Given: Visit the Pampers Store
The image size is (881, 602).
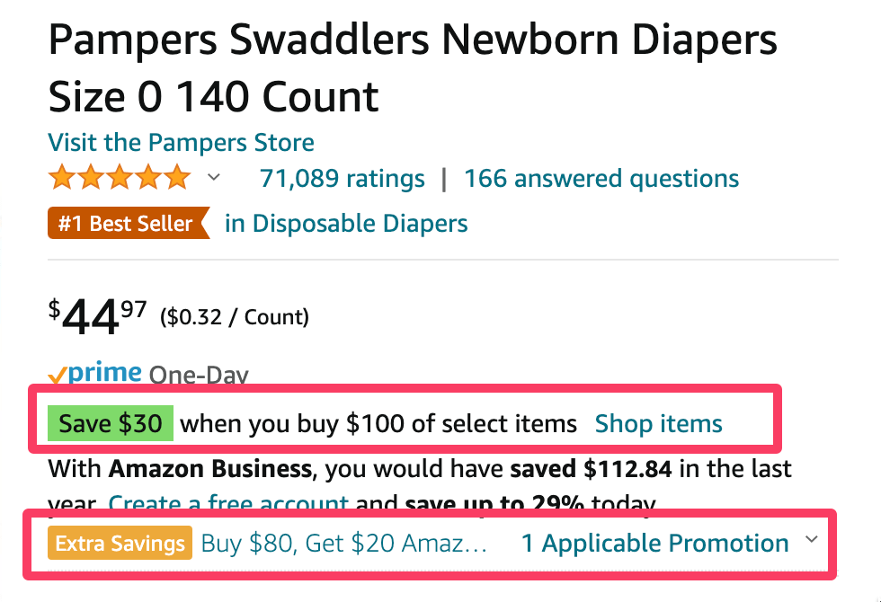Looking at the screenshot, I should (180, 142).
